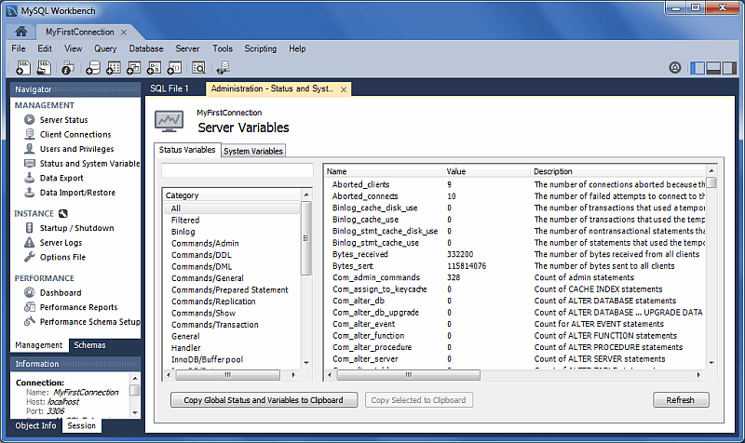This screenshot has width=745, height=443.
Task: Select the Status Variables tab
Action: [x=187, y=150]
